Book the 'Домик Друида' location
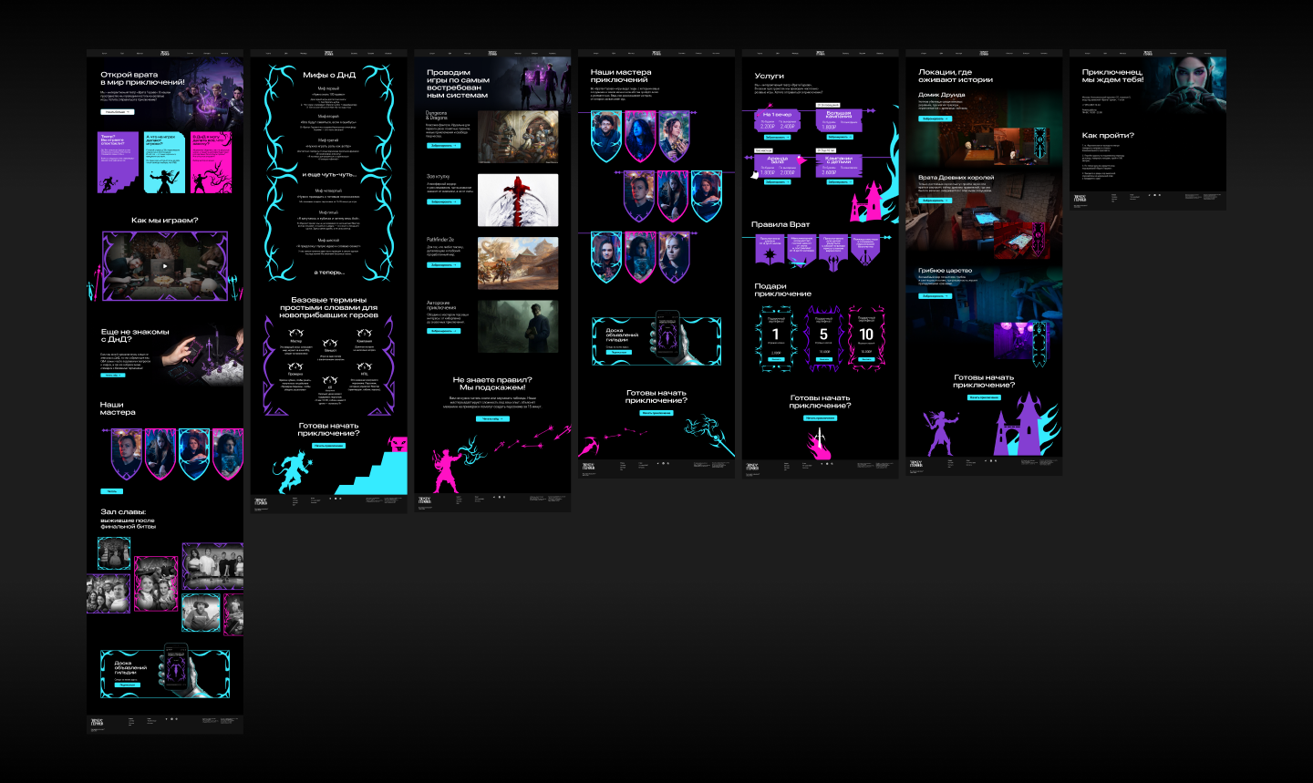 pyautogui.click(x=934, y=118)
